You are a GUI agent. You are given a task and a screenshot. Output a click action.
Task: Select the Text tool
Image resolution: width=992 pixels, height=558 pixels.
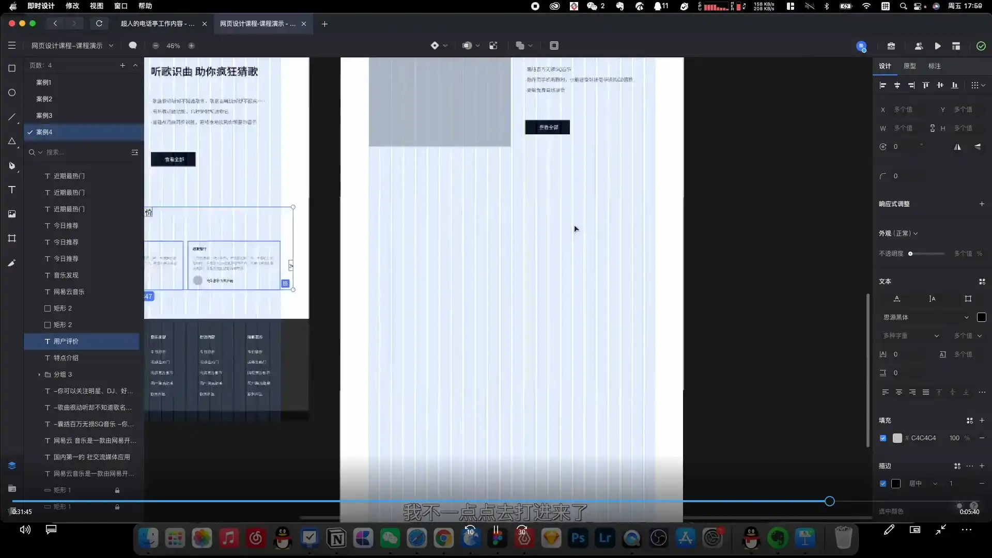12,190
